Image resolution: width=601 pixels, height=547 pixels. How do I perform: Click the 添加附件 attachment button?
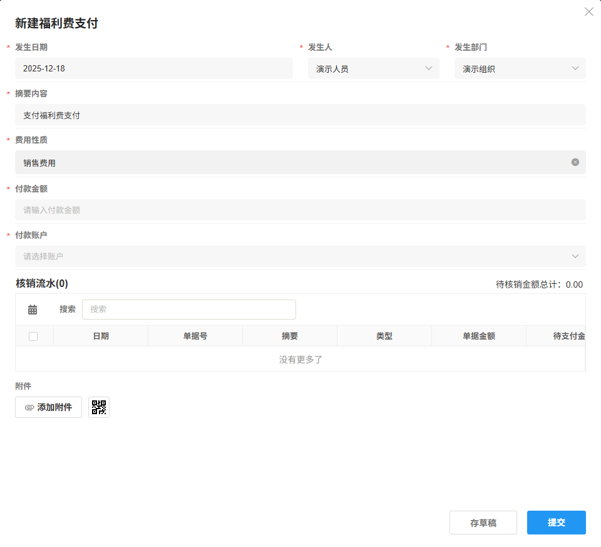pyautogui.click(x=48, y=407)
